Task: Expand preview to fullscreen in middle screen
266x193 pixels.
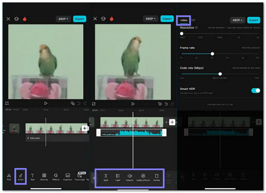Action: click(x=93, y=104)
